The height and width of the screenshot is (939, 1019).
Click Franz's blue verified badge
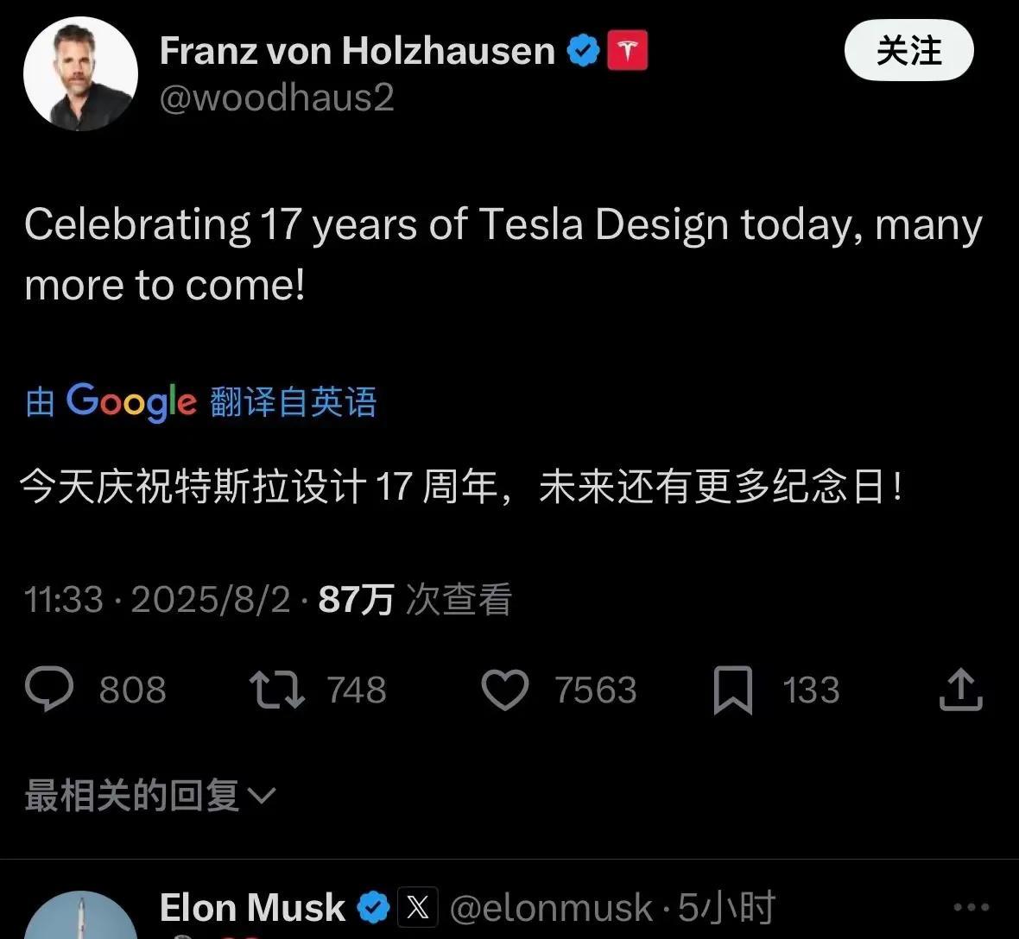coord(584,51)
